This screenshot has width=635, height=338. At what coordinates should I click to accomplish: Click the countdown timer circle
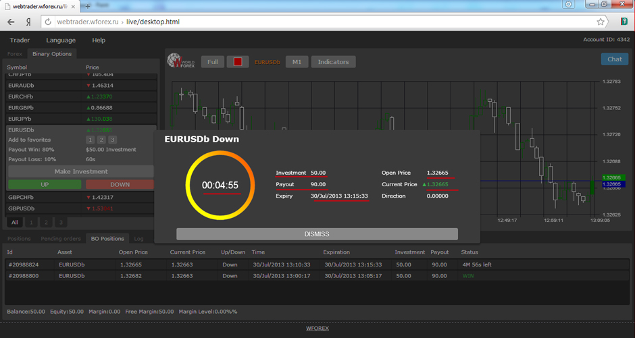pyautogui.click(x=220, y=185)
